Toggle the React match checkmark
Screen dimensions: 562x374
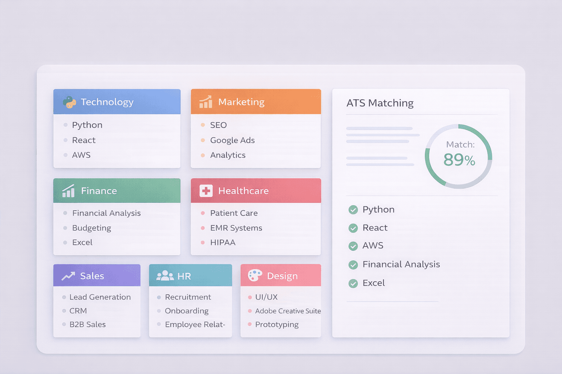point(353,228)
